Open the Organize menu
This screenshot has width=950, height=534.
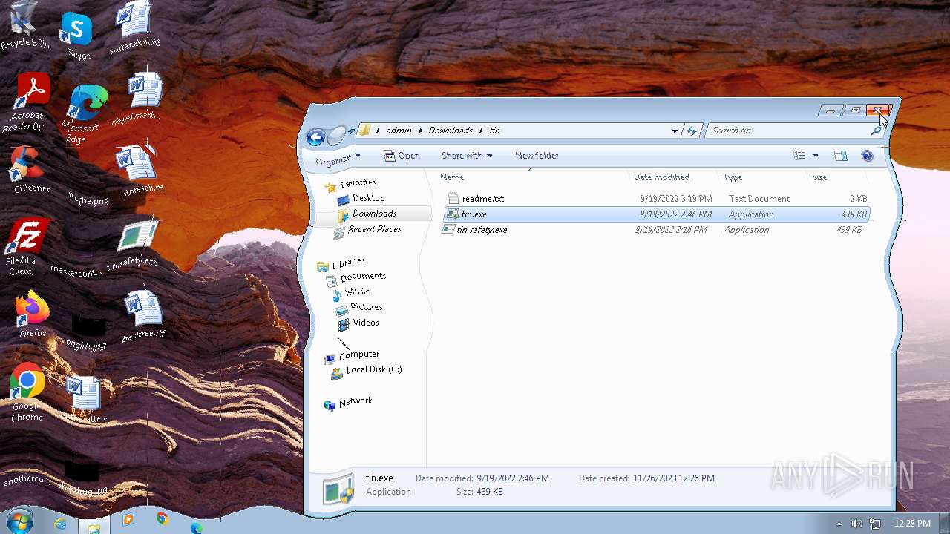tap(338, 159)
